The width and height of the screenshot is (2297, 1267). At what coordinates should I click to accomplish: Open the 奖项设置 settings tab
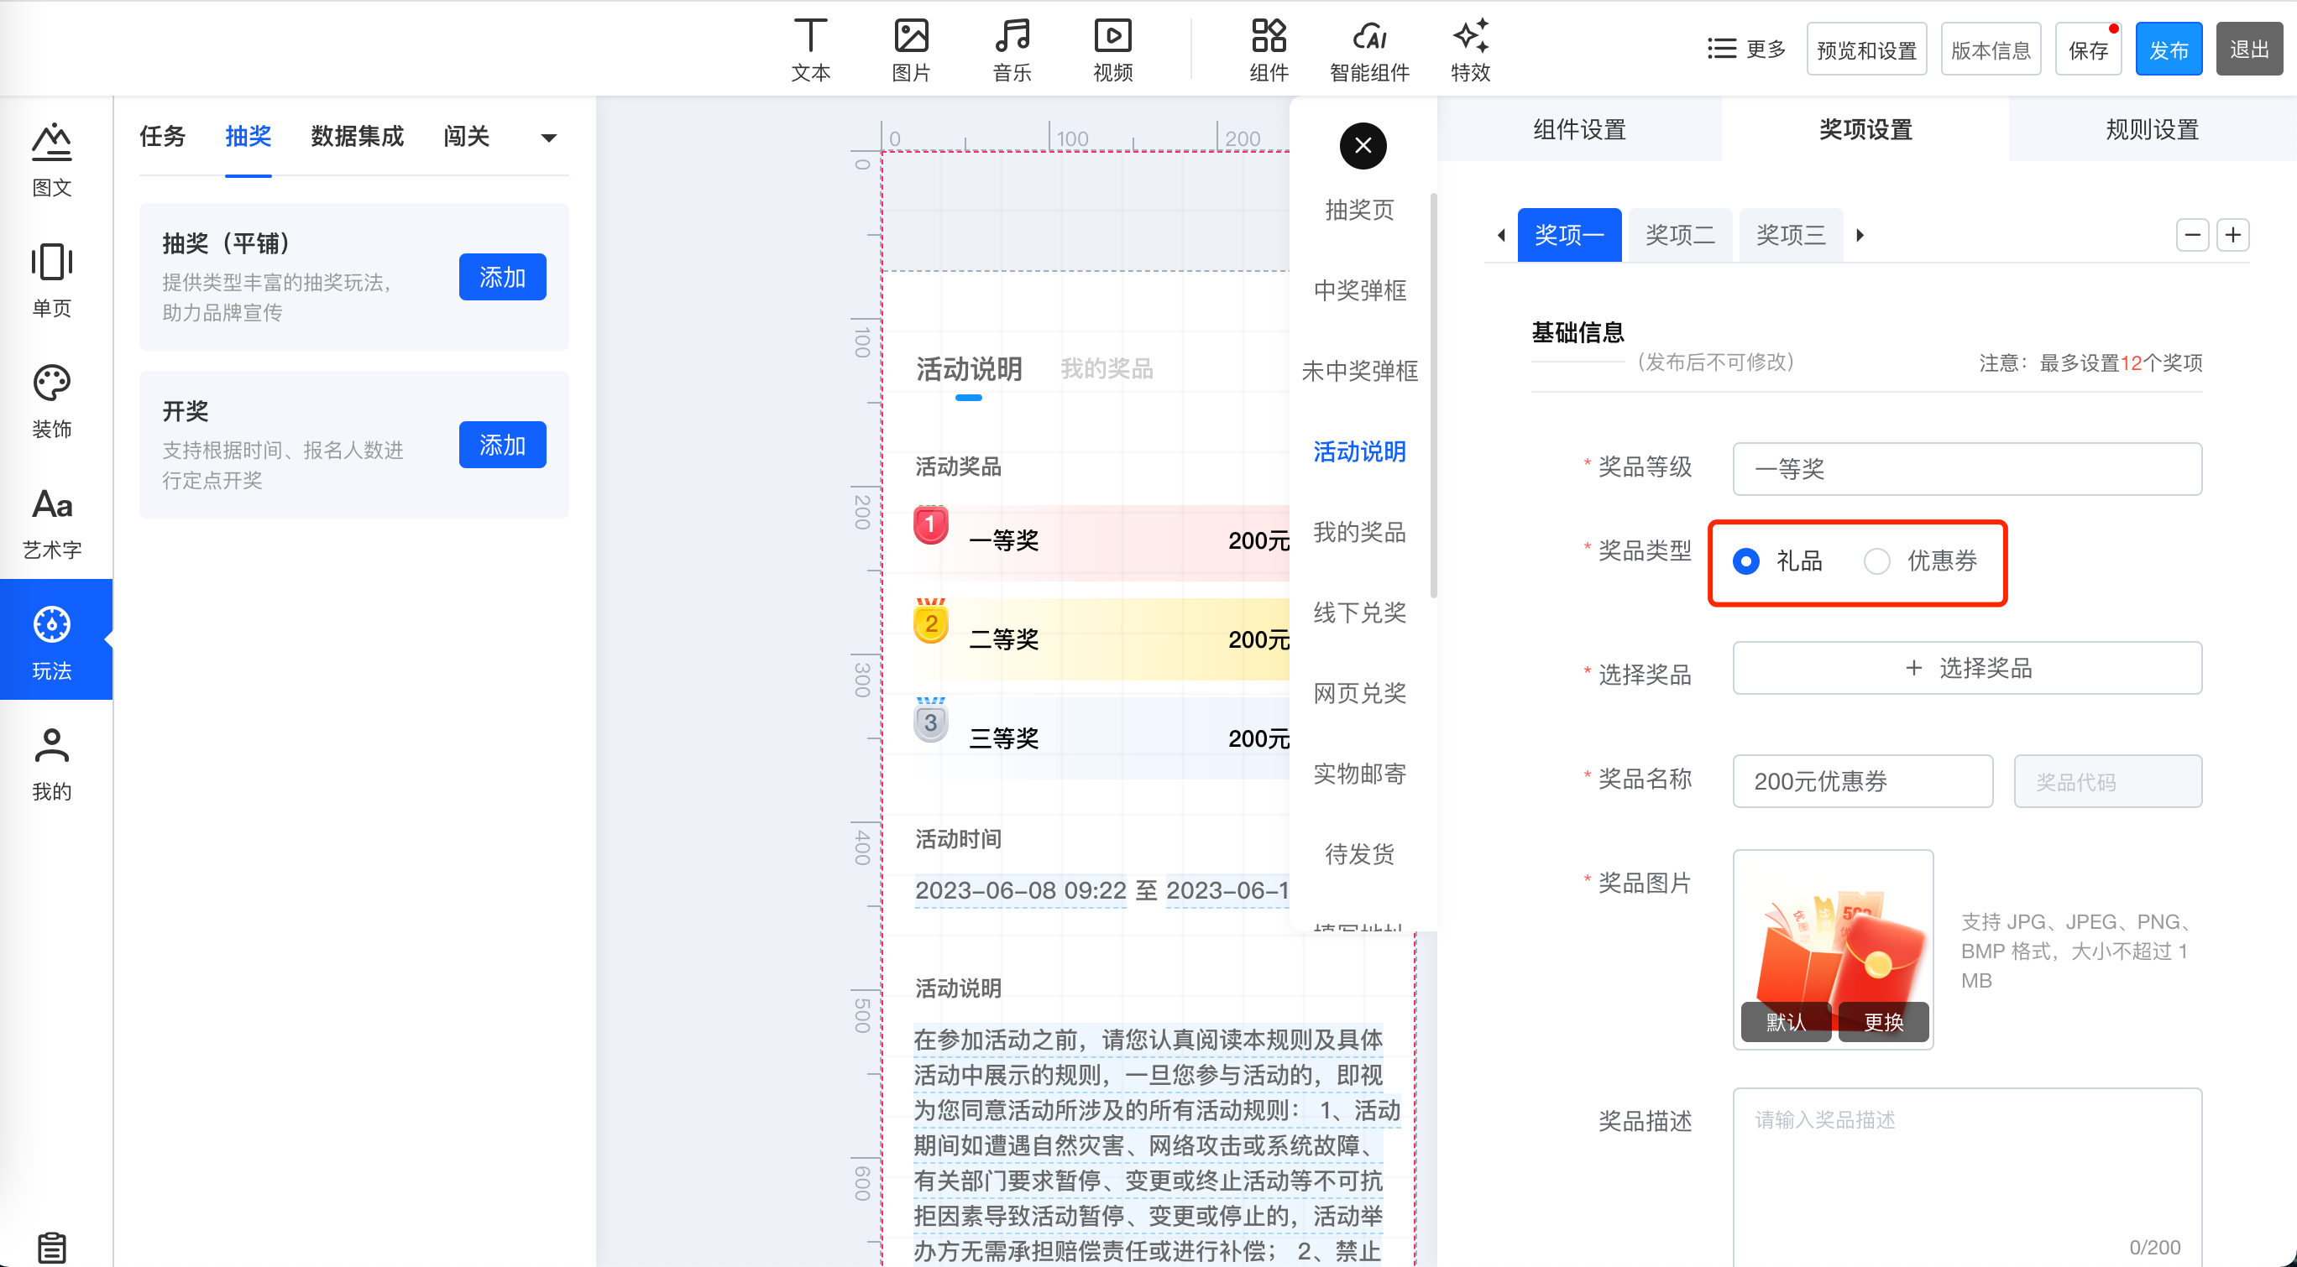pyautogui.click(x=1865, y=129)
